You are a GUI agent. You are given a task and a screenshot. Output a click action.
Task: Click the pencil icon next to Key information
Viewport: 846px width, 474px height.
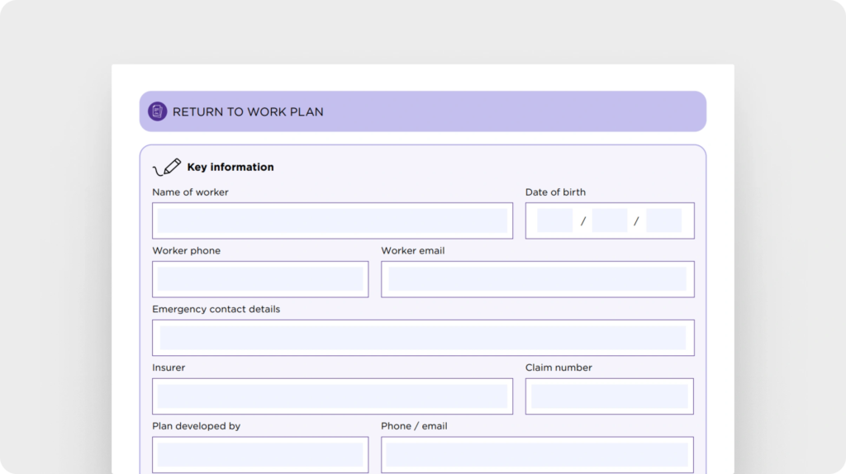tap(167, 167)
